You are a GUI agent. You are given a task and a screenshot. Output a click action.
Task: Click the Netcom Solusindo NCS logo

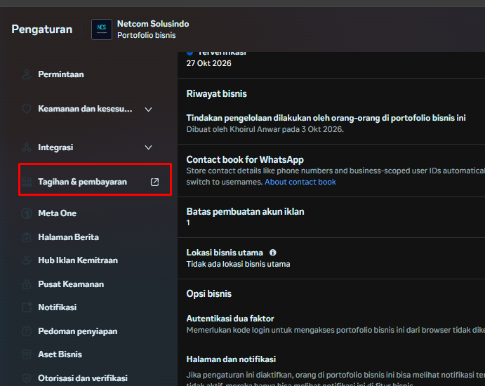(102, 29)
